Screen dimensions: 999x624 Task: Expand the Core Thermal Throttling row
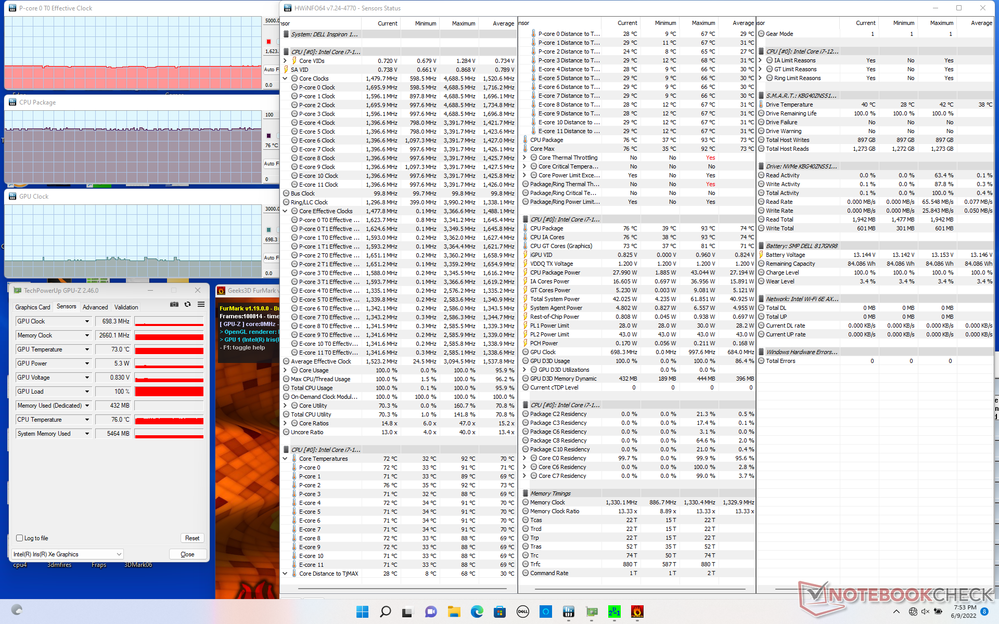[525, 158]
